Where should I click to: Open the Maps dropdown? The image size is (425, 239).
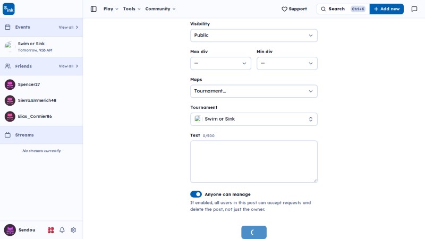point(254,91)
